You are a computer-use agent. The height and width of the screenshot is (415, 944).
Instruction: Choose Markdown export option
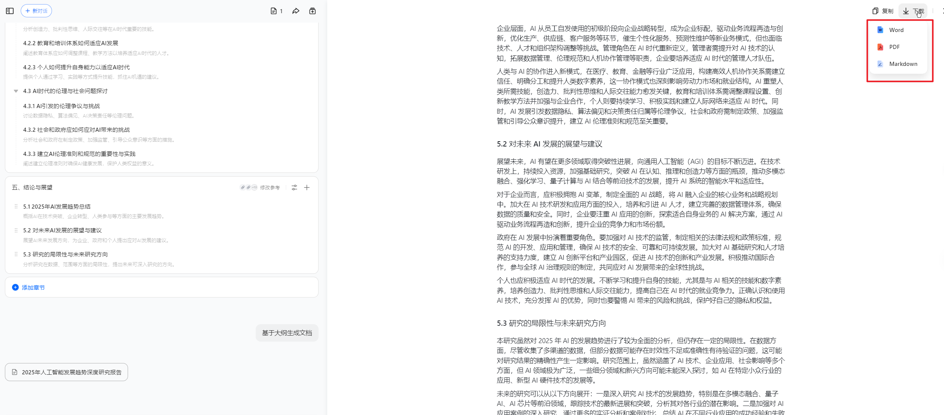(903, 64)
